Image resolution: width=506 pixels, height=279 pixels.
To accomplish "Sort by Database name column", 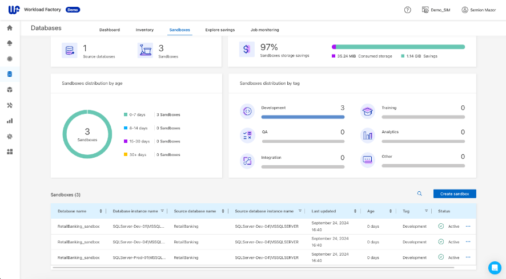I will 101,211.
